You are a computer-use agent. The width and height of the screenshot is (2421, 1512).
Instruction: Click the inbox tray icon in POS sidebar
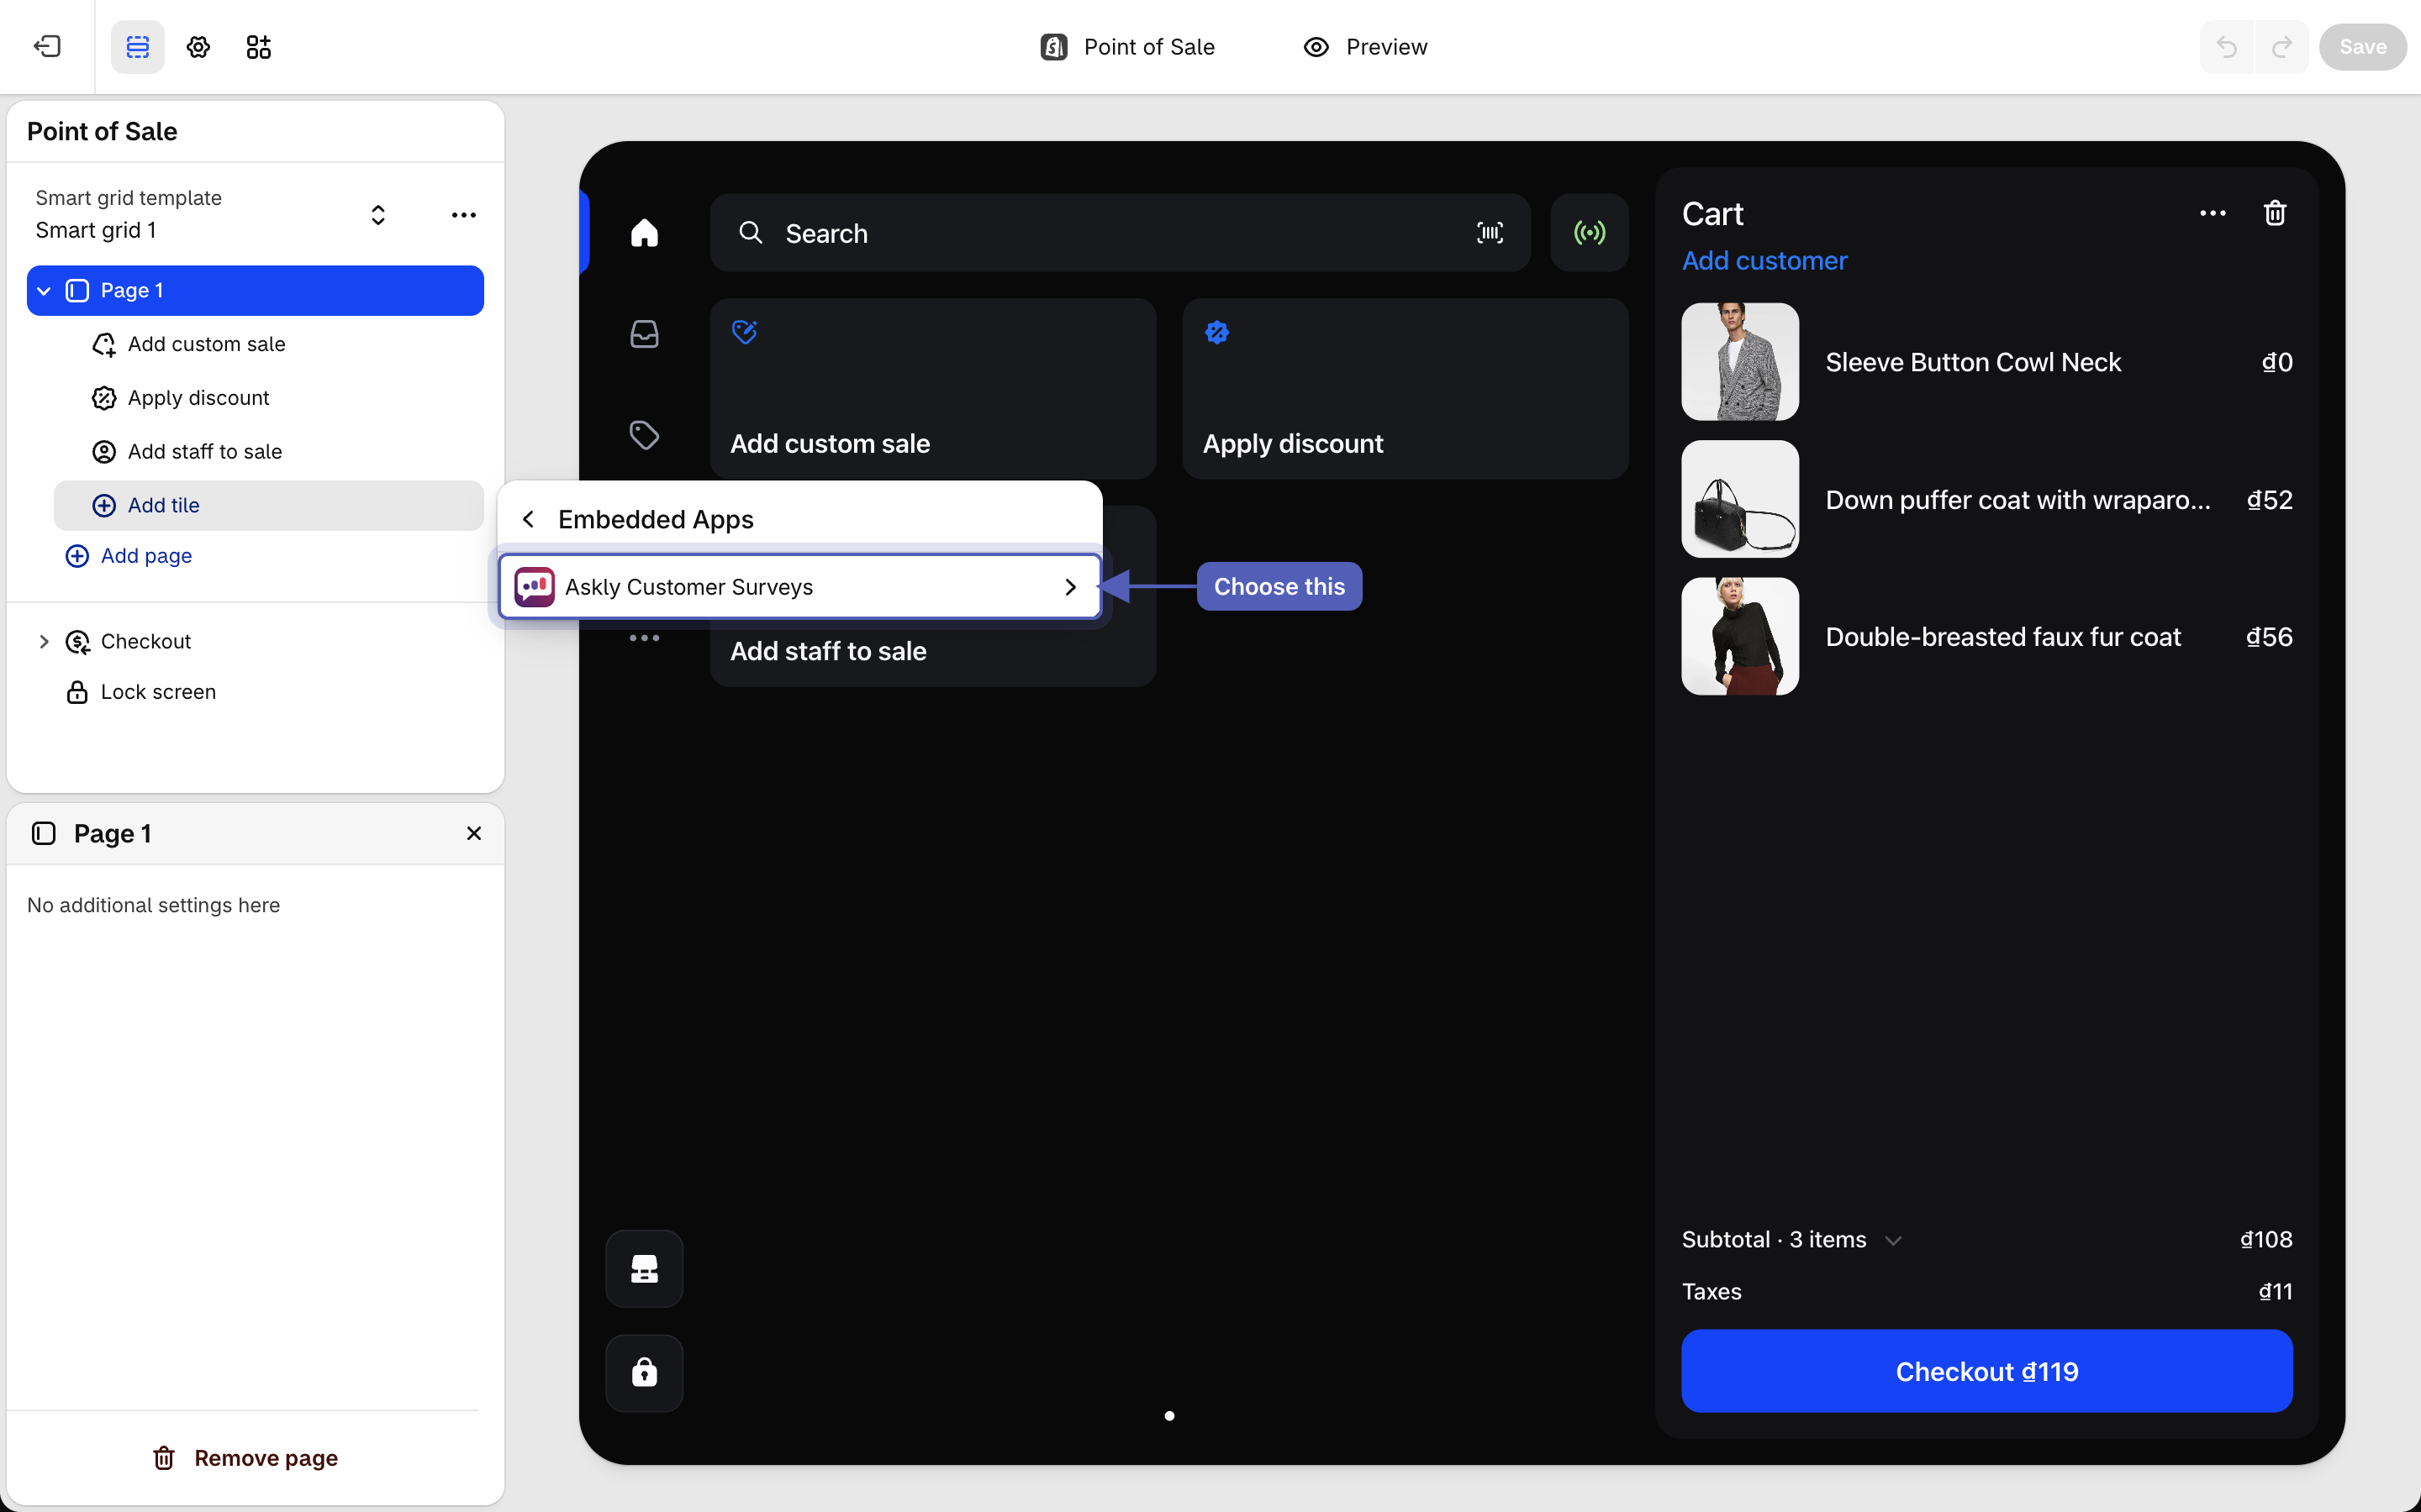[644, 334]
